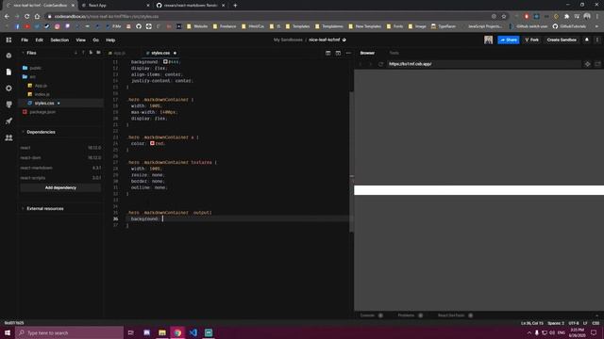
Task: Toggle the editor split layout icon
Action: coord(327,53)
